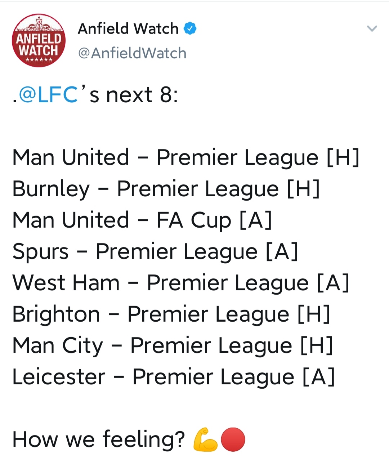The width and height of the screenshot is (389, 460).
Task: Follow the @LFC mention link
Action: point(48,95)
